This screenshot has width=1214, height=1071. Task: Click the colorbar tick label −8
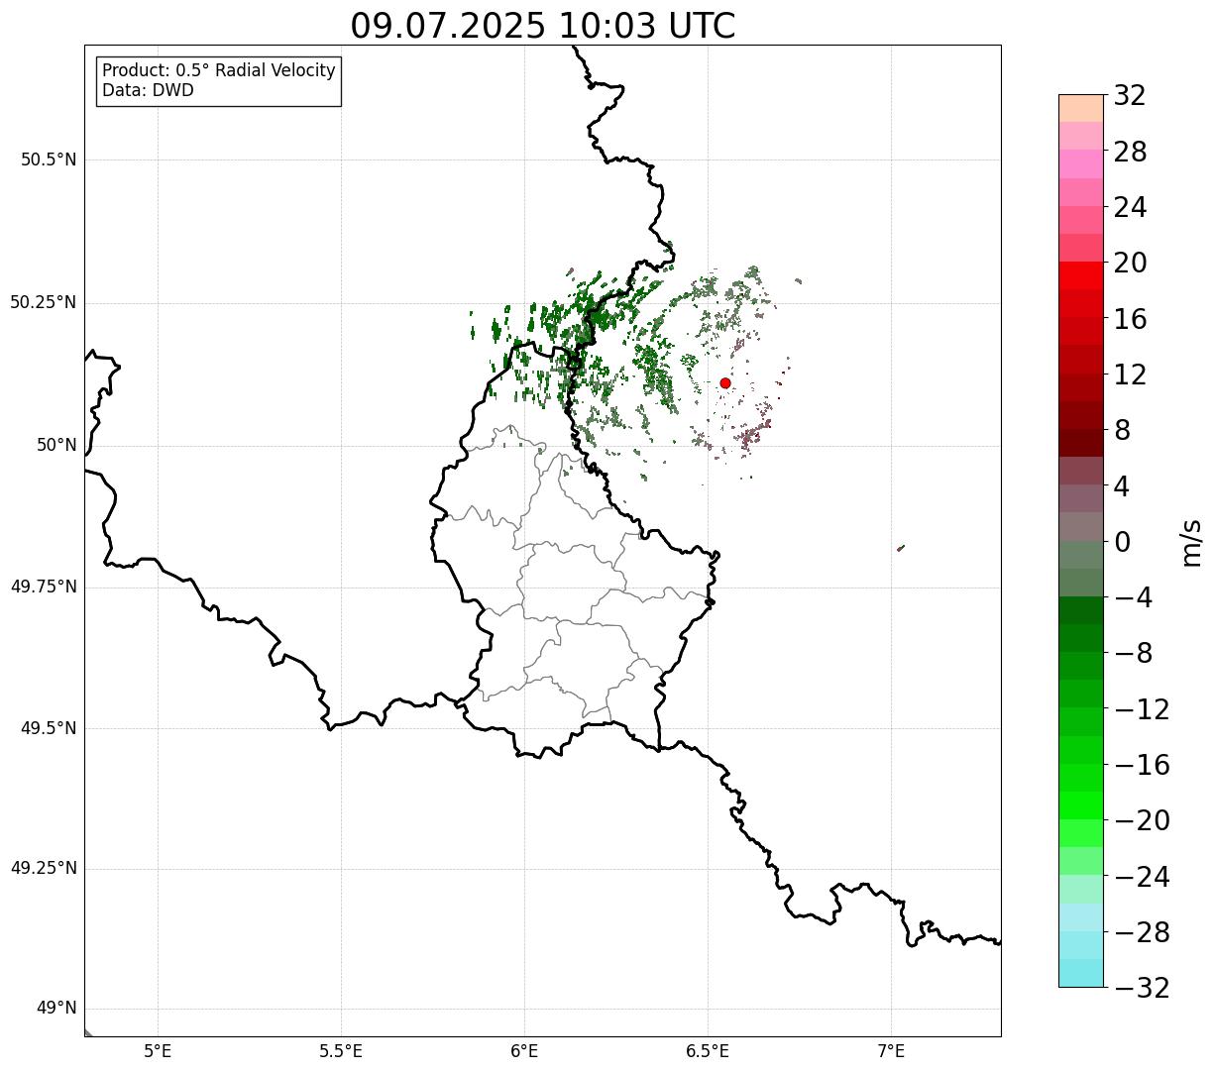coord(1134,654)
